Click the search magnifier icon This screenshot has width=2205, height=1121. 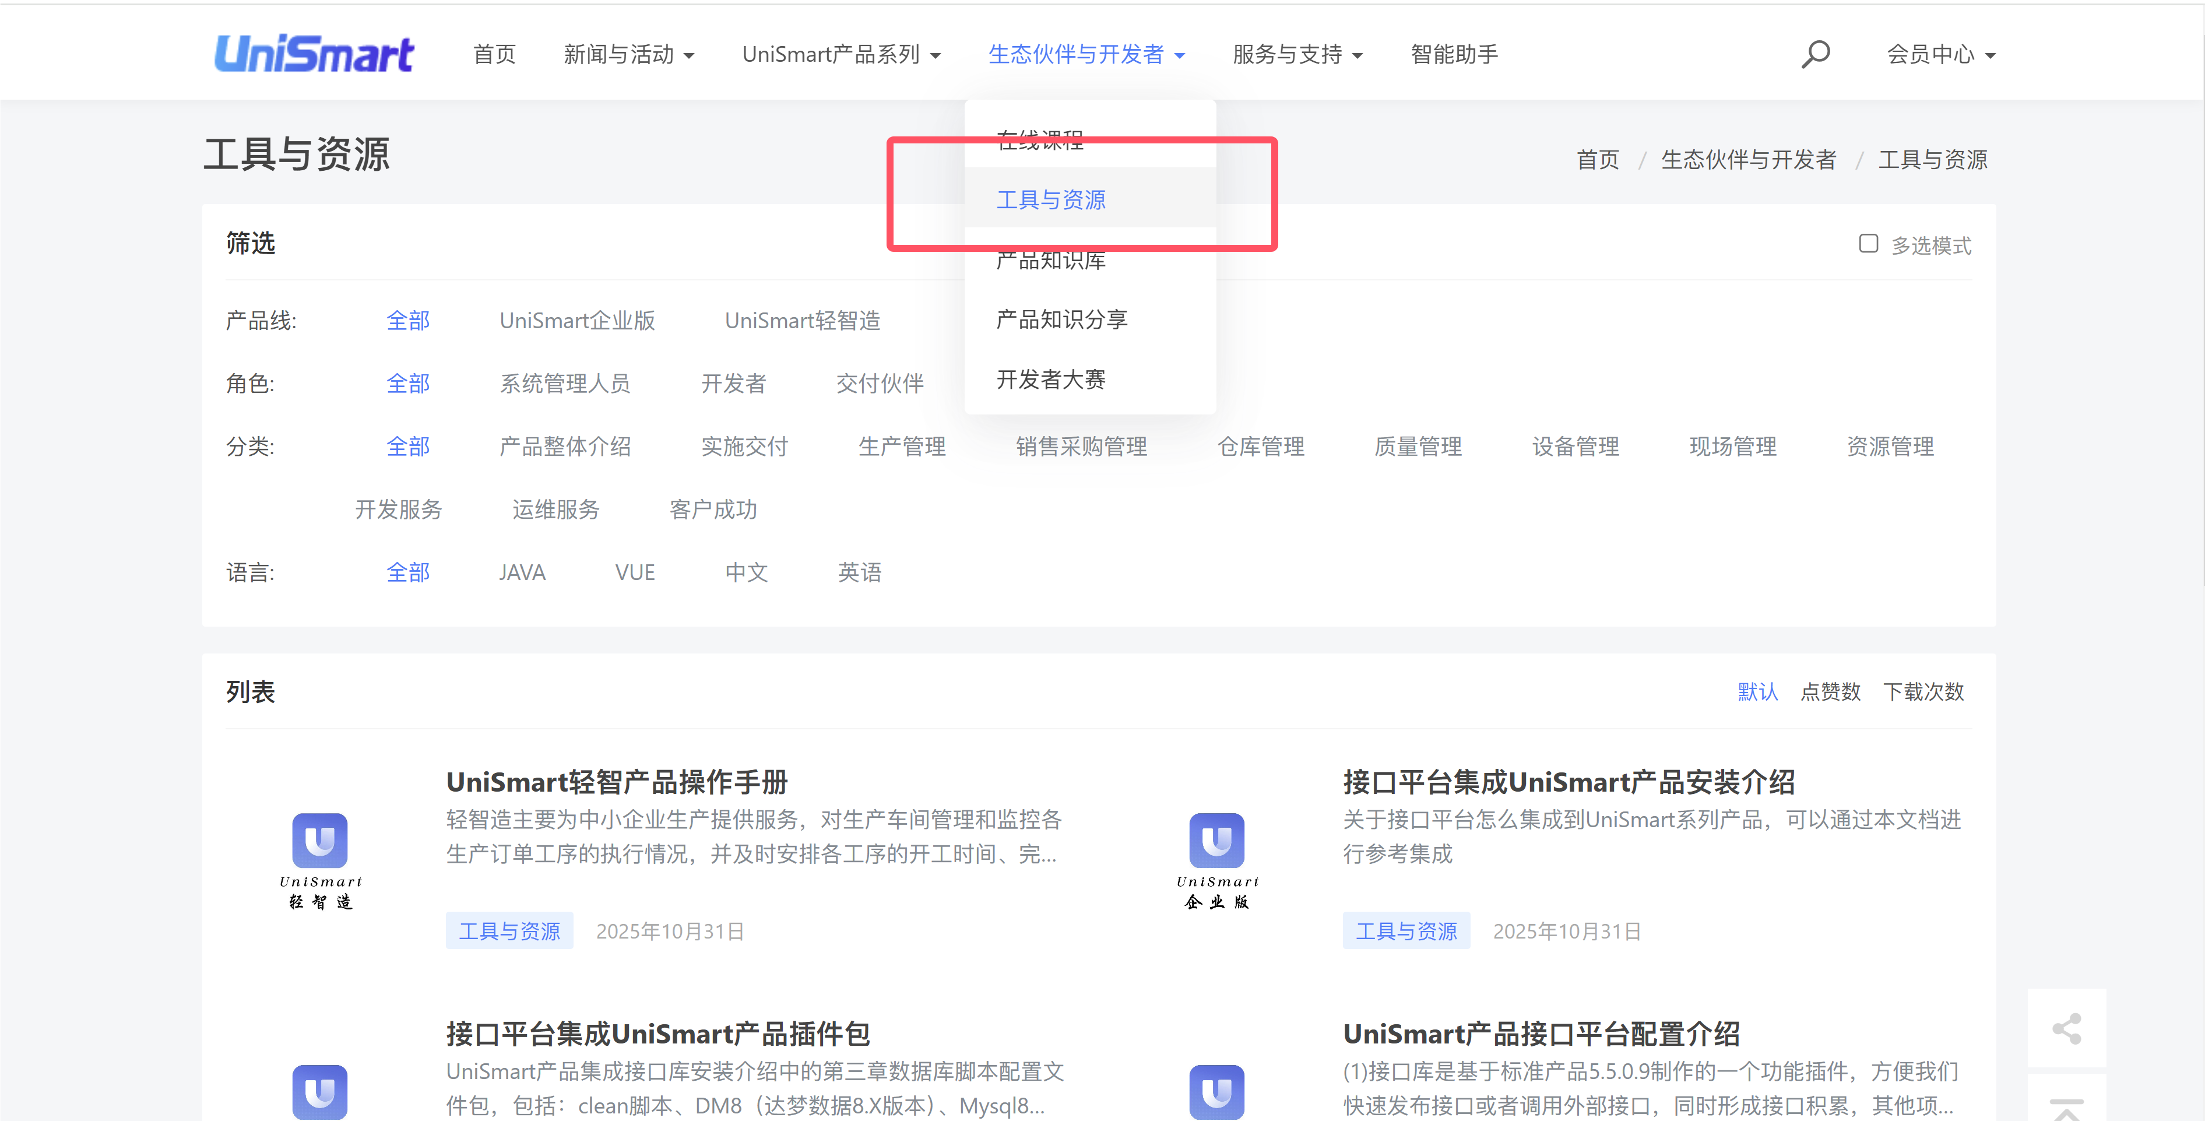(x=1814, y=54)
